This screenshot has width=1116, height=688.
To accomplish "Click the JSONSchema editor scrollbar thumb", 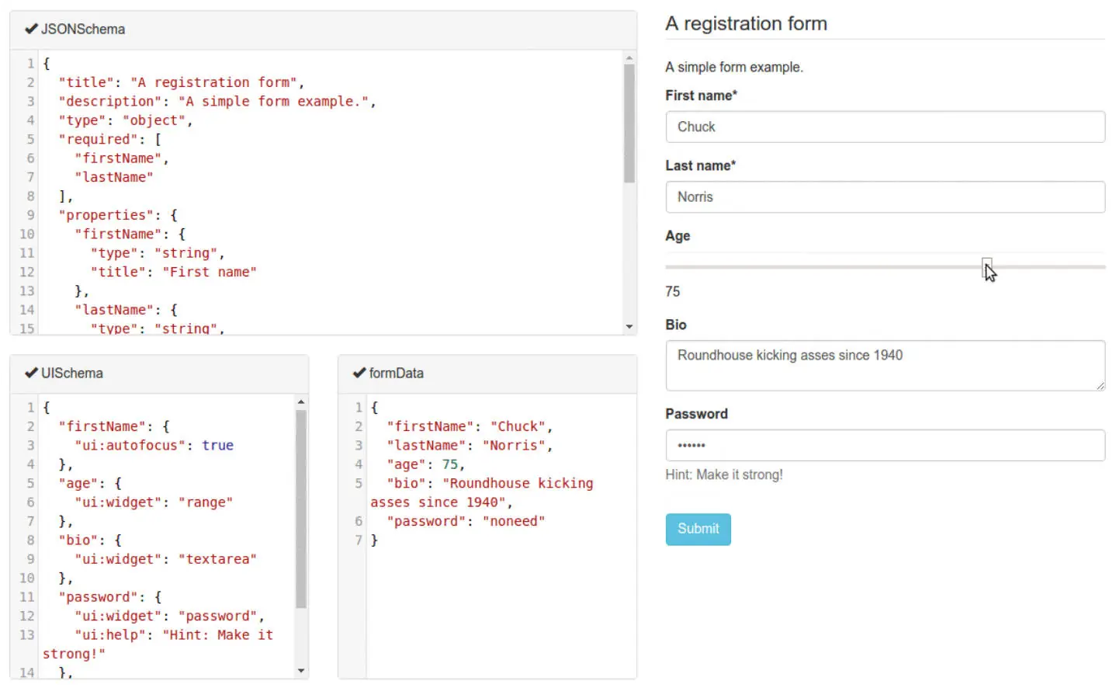I will tap(629, 123).
